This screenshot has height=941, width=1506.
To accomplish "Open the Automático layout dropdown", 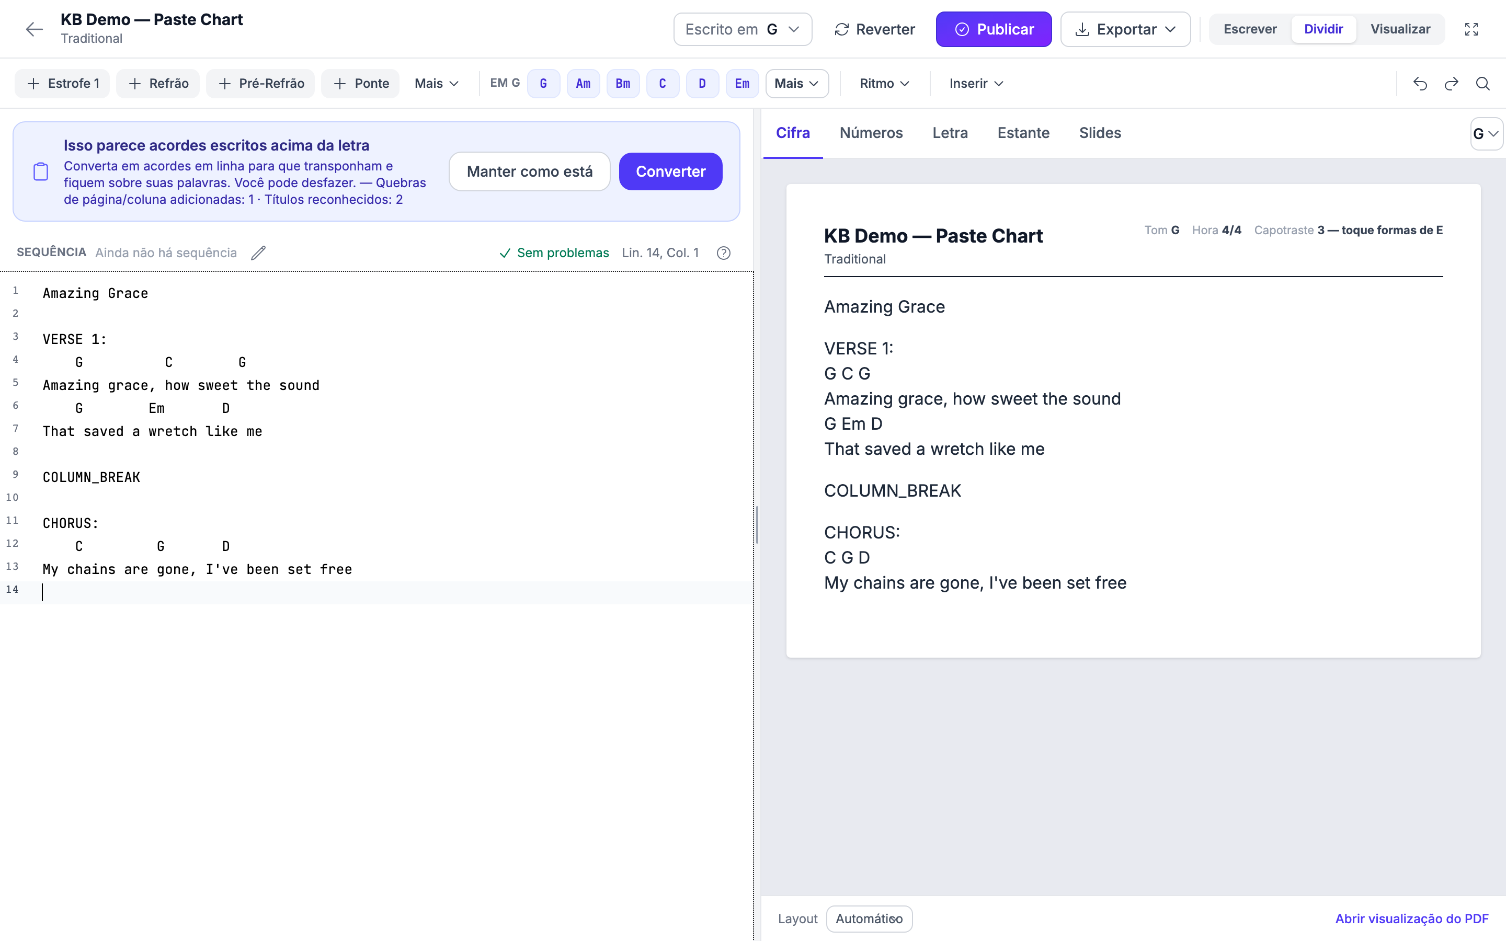I will [x=869, y=919].
